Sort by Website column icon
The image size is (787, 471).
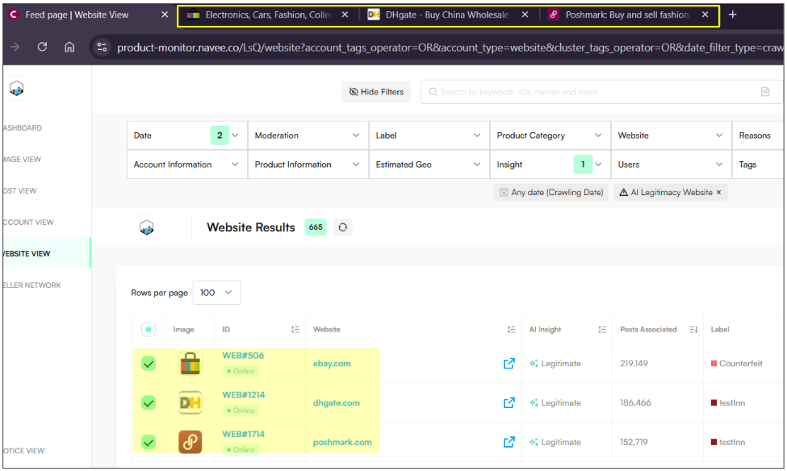[x=512, y=330]
